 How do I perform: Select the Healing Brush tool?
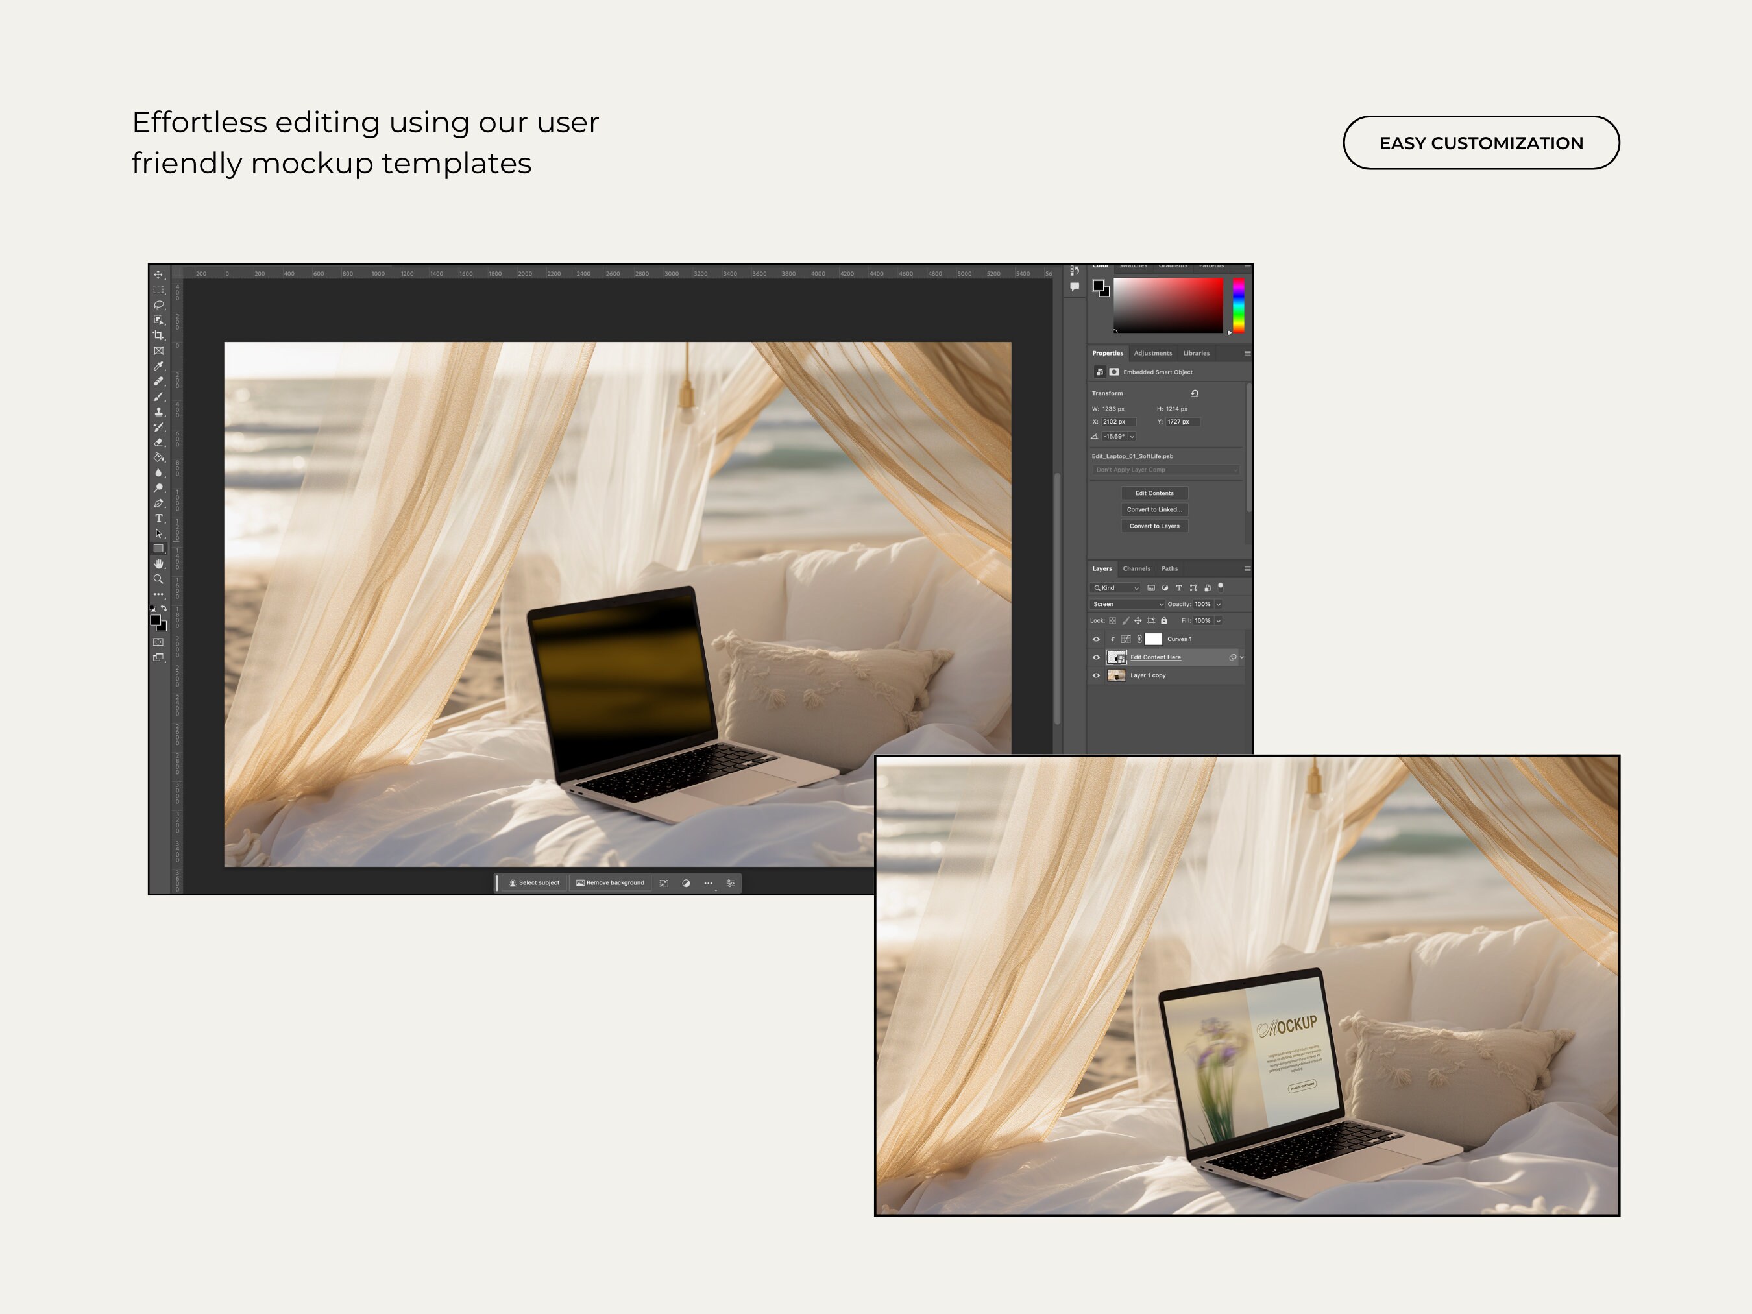click(x=158, y=381)
